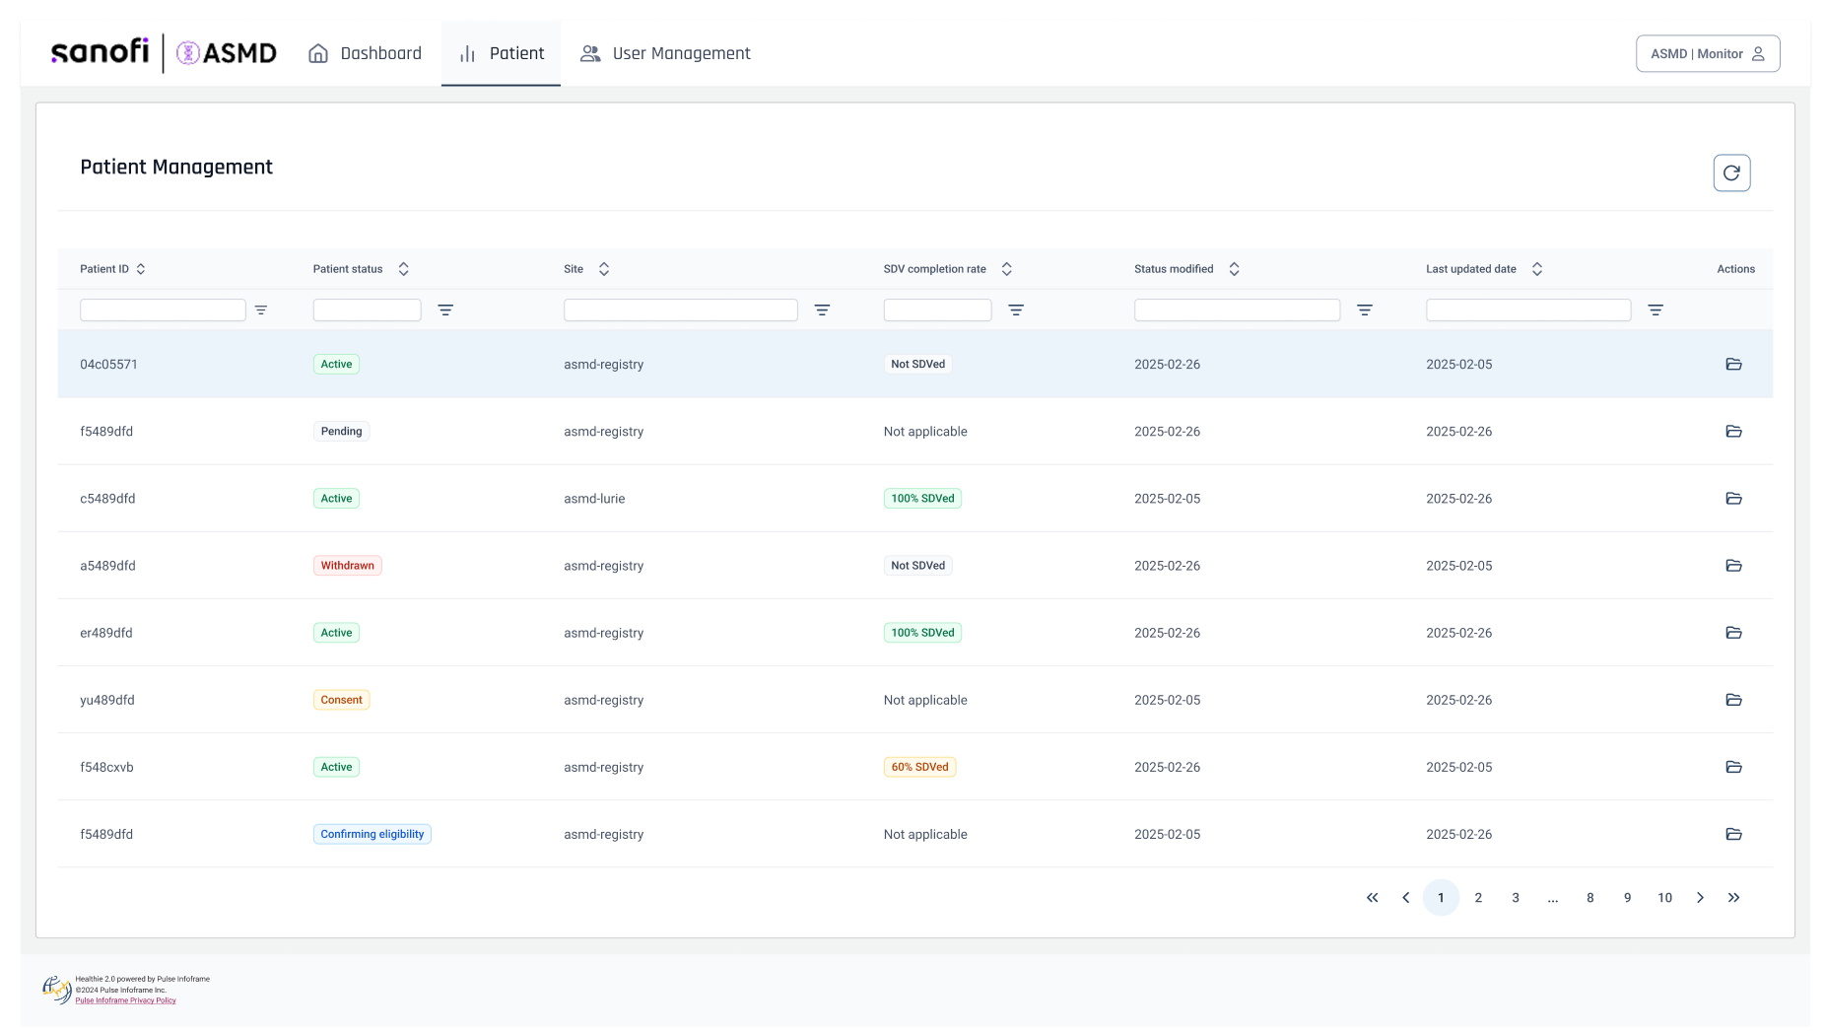Go to page 10
This screenshot has height=1031, width=1825.
tap(1664, 897)
